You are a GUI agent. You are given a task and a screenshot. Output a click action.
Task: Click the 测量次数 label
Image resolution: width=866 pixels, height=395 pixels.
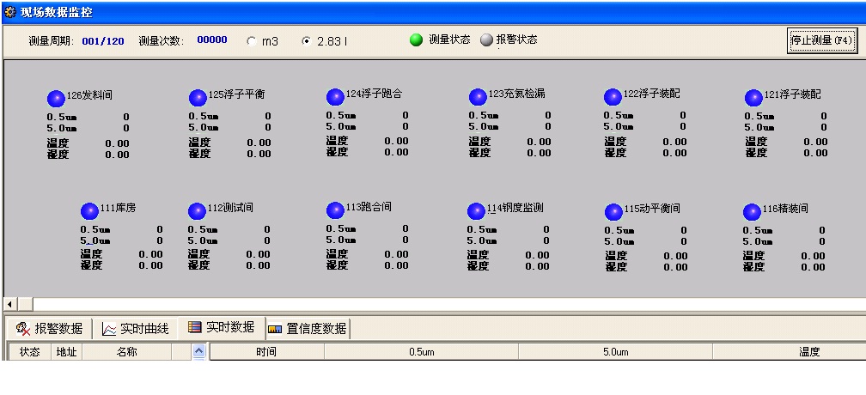click(x=162, y=41)
